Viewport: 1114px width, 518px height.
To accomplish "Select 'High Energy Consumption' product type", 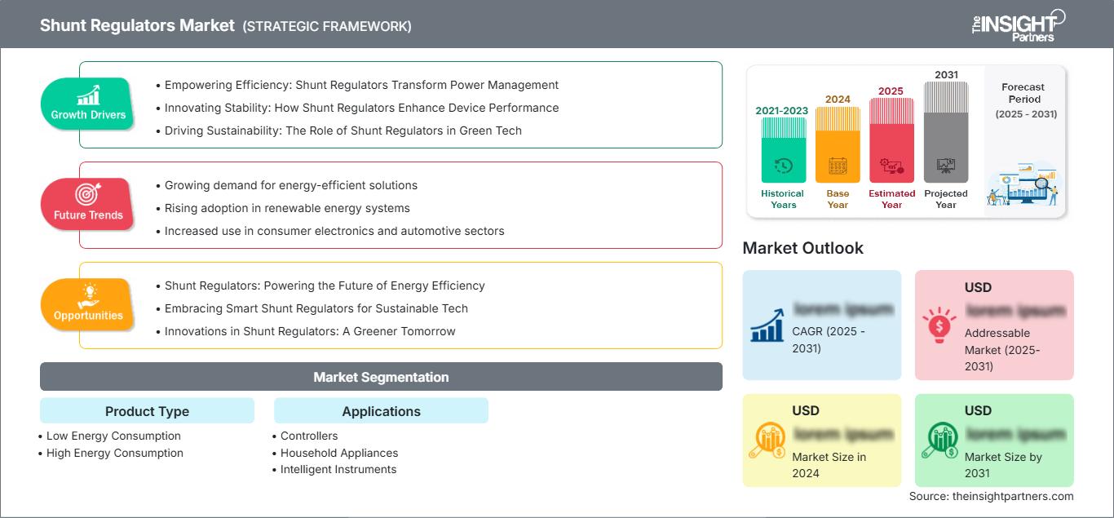I will tap(115, 453).
